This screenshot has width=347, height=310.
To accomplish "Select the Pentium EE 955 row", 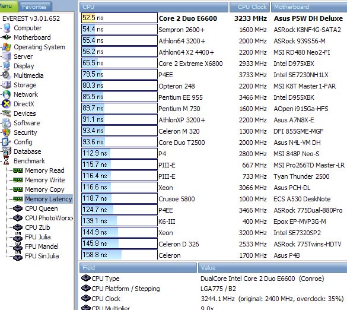I will [x=213, y=97].
